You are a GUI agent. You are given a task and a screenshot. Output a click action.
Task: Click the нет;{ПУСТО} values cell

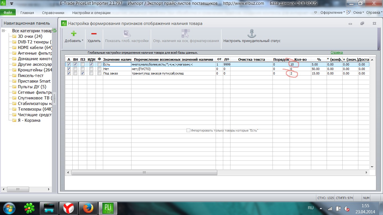pos(174,69)
